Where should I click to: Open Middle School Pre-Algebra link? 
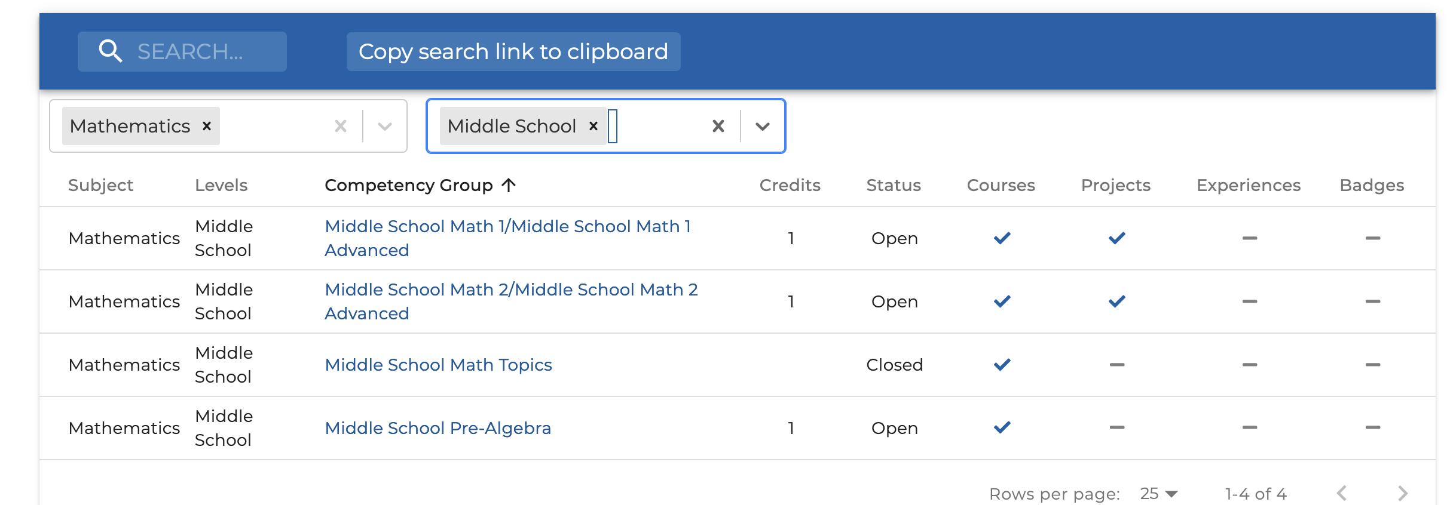click(x=438, y=428)
